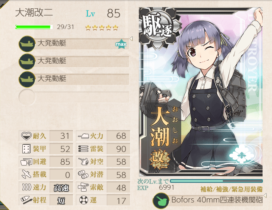The height and width of the screenshot is (210, 272).
Task: Expand the arrow beside the first equipment slot
Action: (131, 39)
